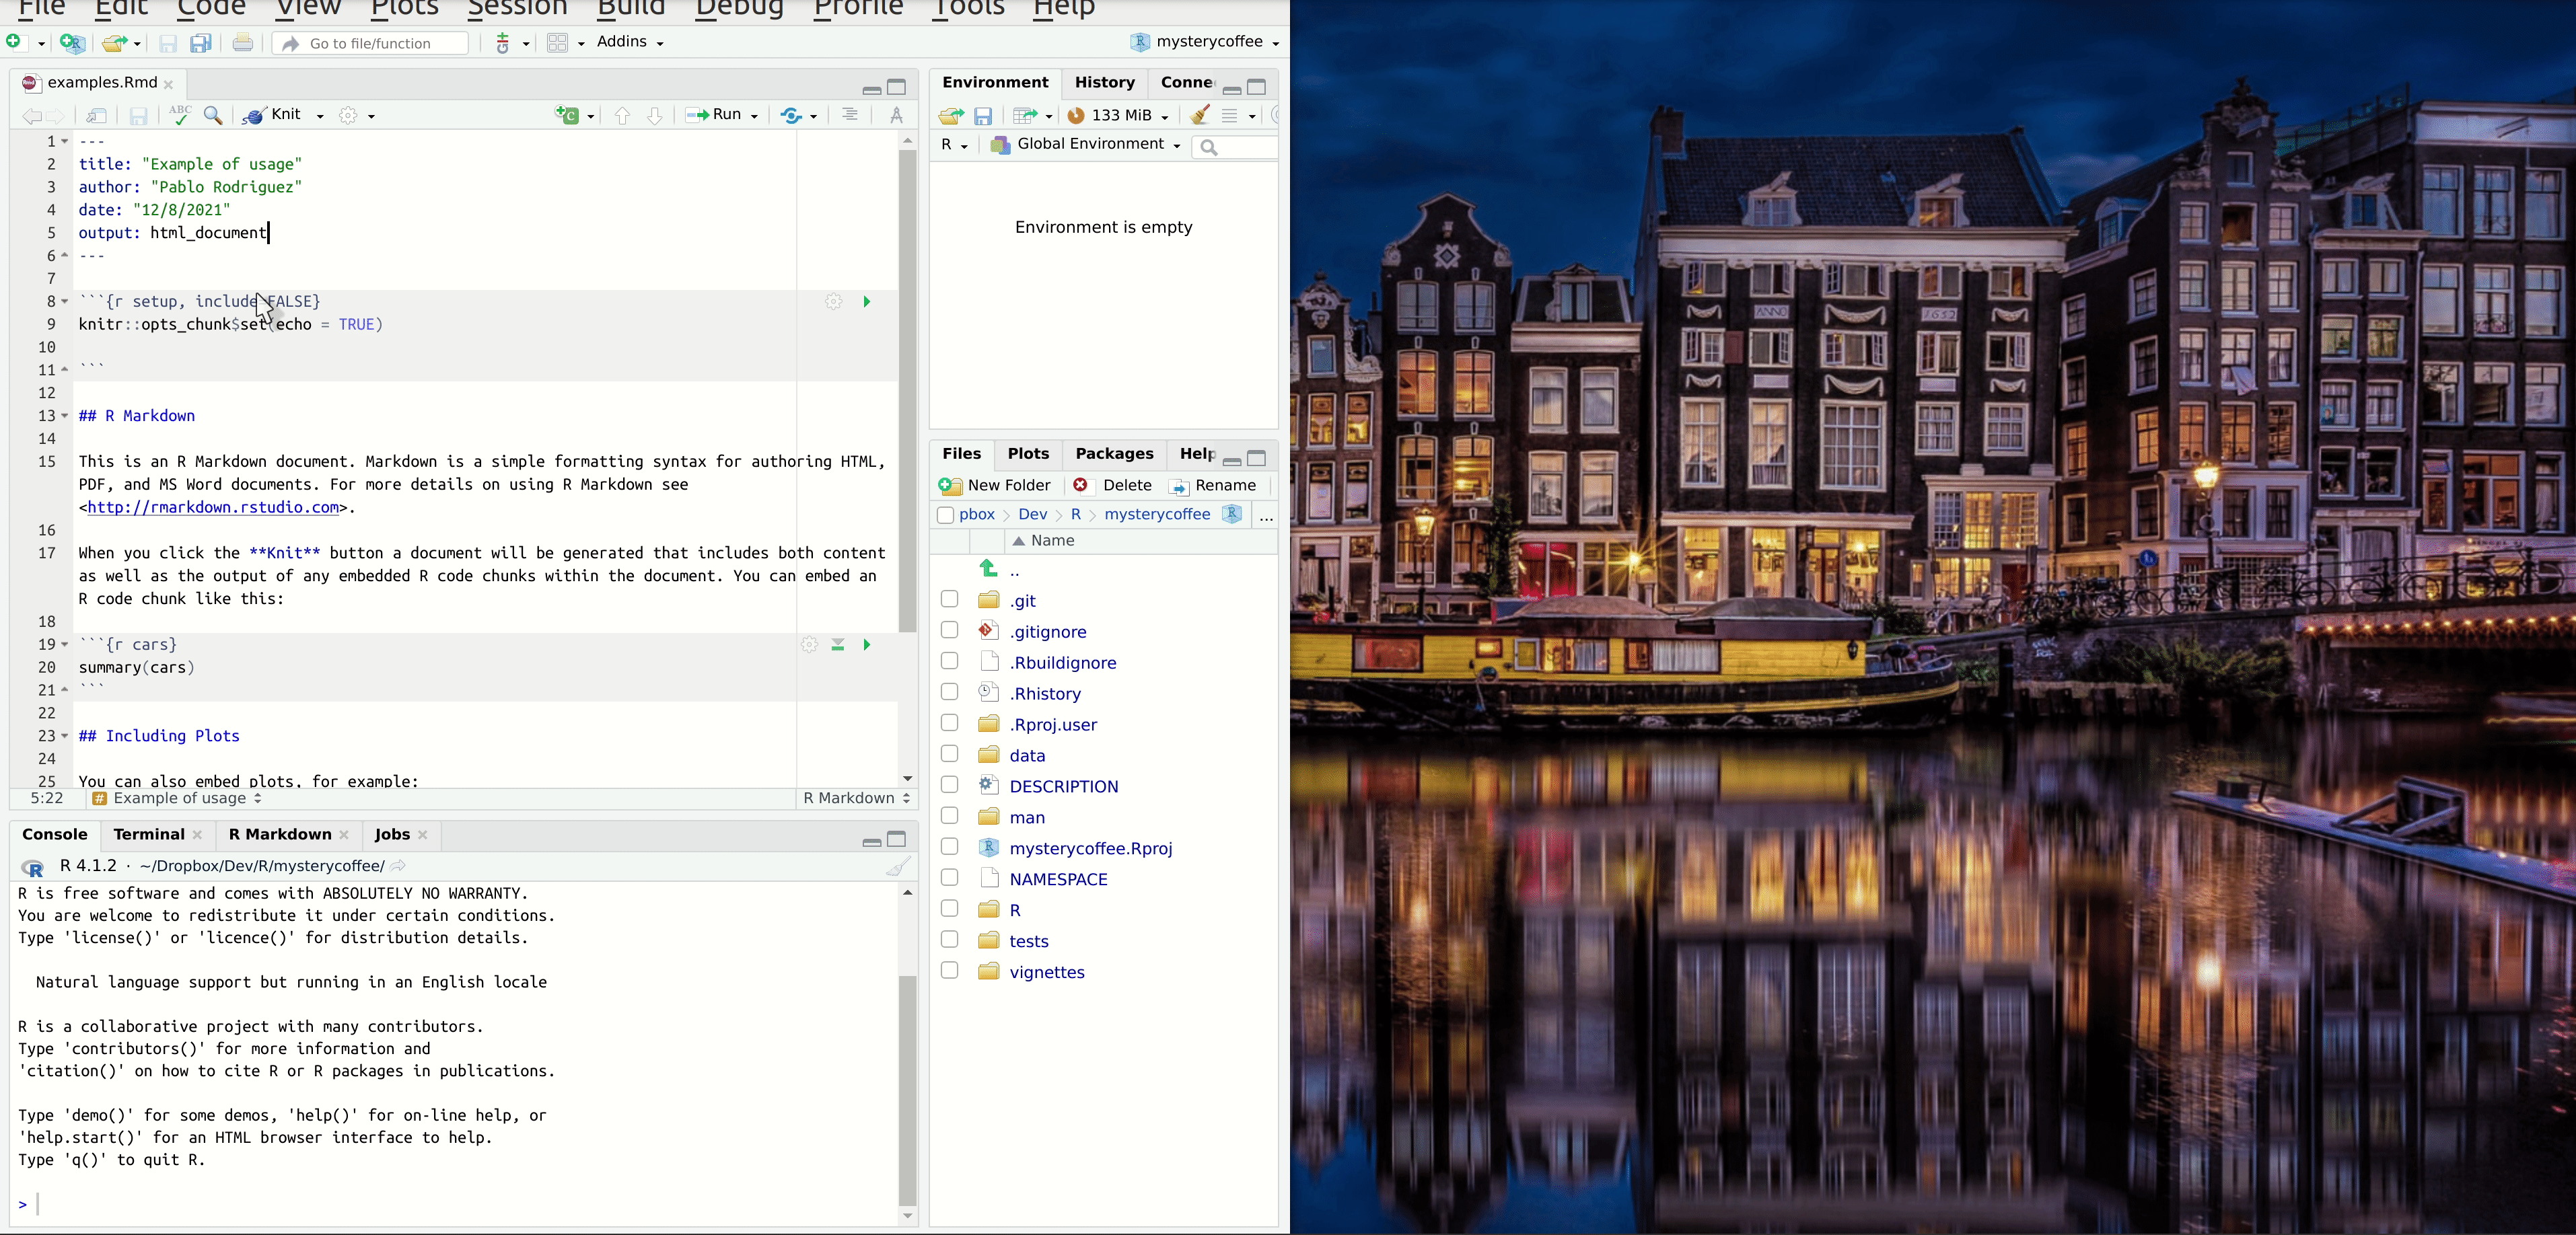Clear objects with the broom icon
This screenshot has height=1235, width=2576.
[1200, 115]
